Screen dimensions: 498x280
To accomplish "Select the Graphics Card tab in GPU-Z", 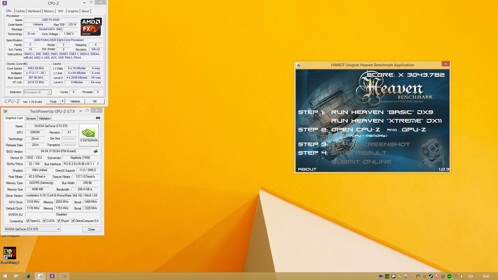I will 14,118.
